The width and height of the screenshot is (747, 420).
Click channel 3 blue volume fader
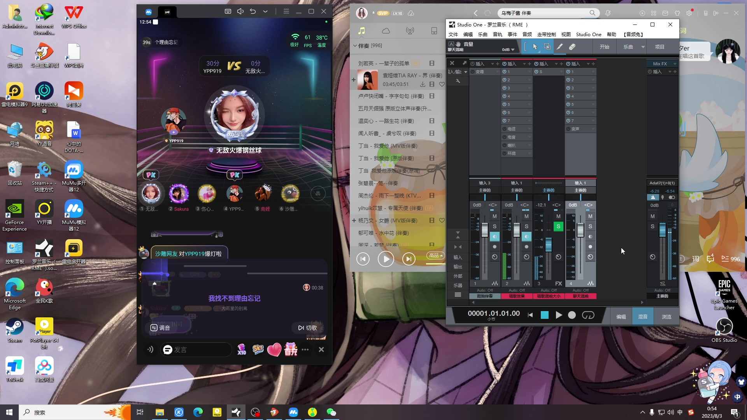tap(549, 245)
